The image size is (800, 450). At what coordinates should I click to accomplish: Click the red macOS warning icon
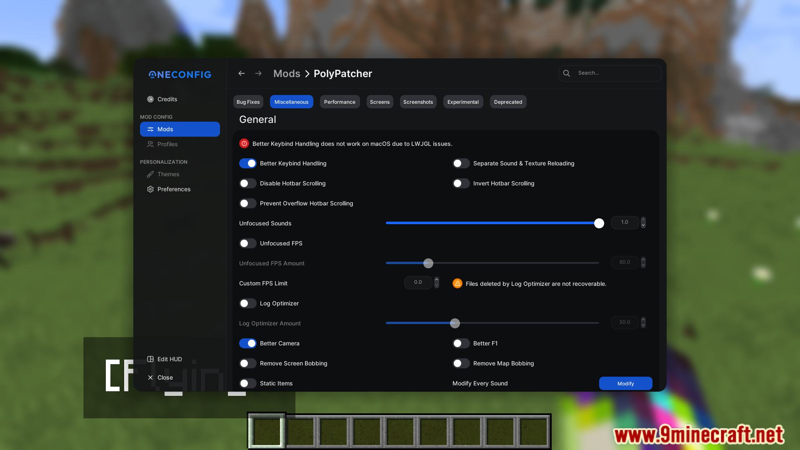coord(244,143)
